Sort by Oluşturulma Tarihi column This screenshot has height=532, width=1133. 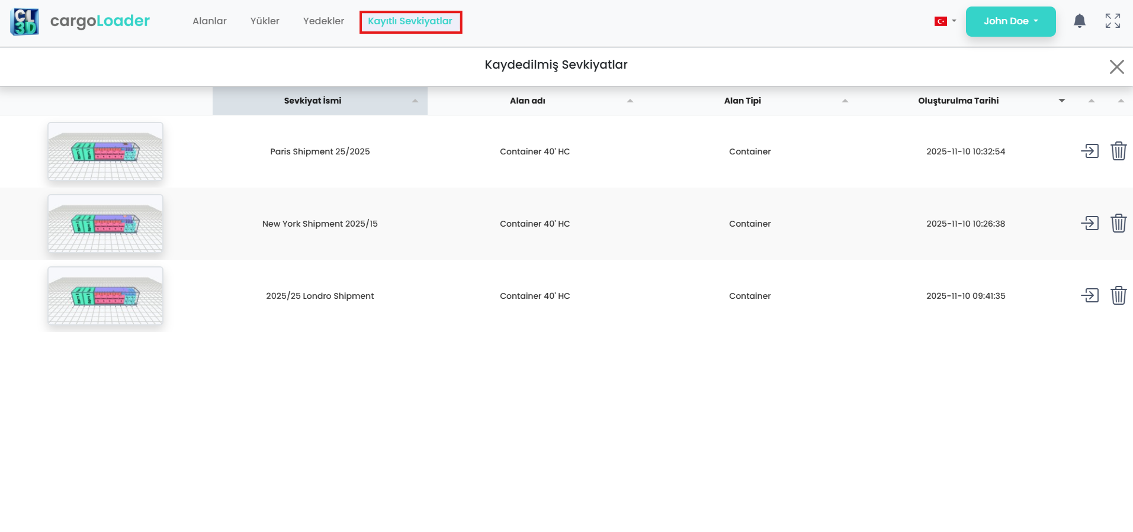tap(958, 101)
